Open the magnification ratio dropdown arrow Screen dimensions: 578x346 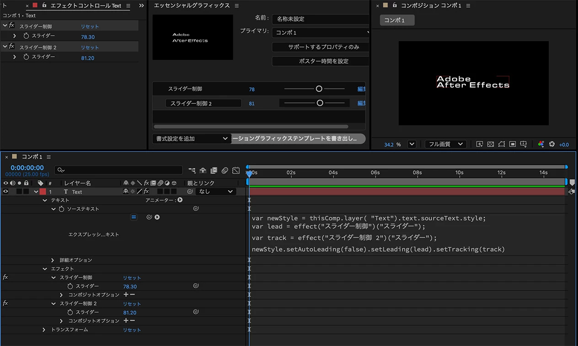[x=412, y=144]
